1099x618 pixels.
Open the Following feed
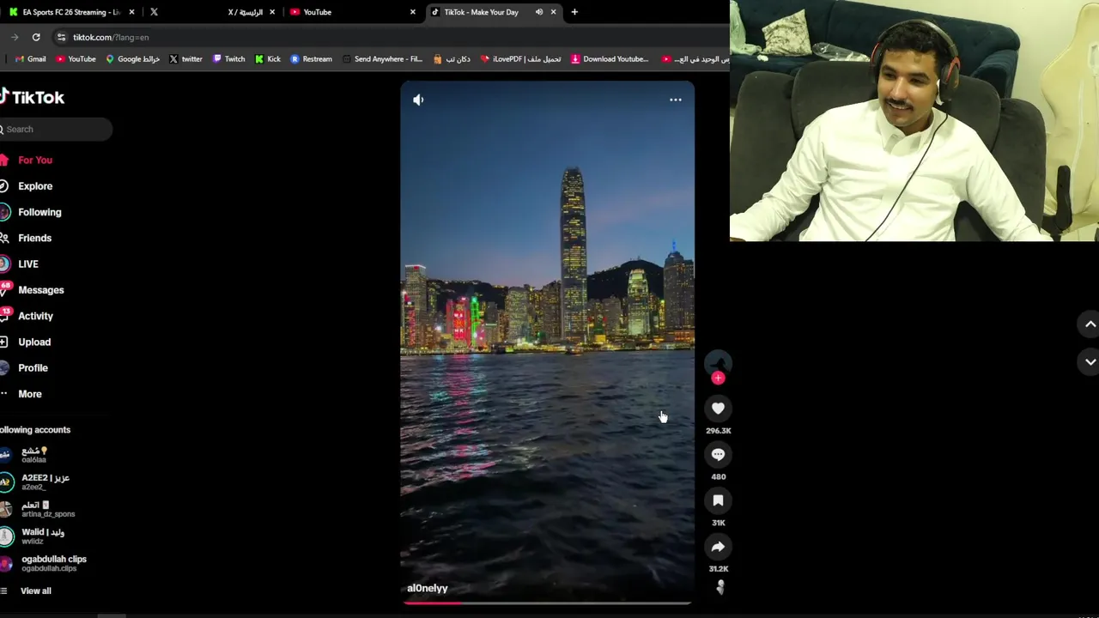pyautogui.click(x=39, y=212)
